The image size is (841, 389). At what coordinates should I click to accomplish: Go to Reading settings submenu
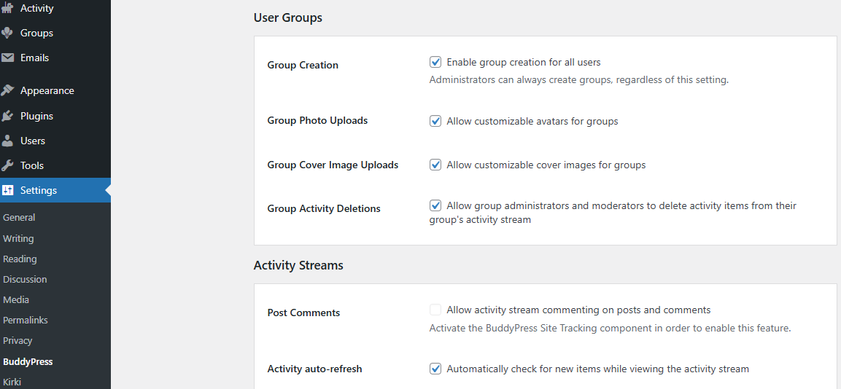pyautogui.click(x=20, y=259)
